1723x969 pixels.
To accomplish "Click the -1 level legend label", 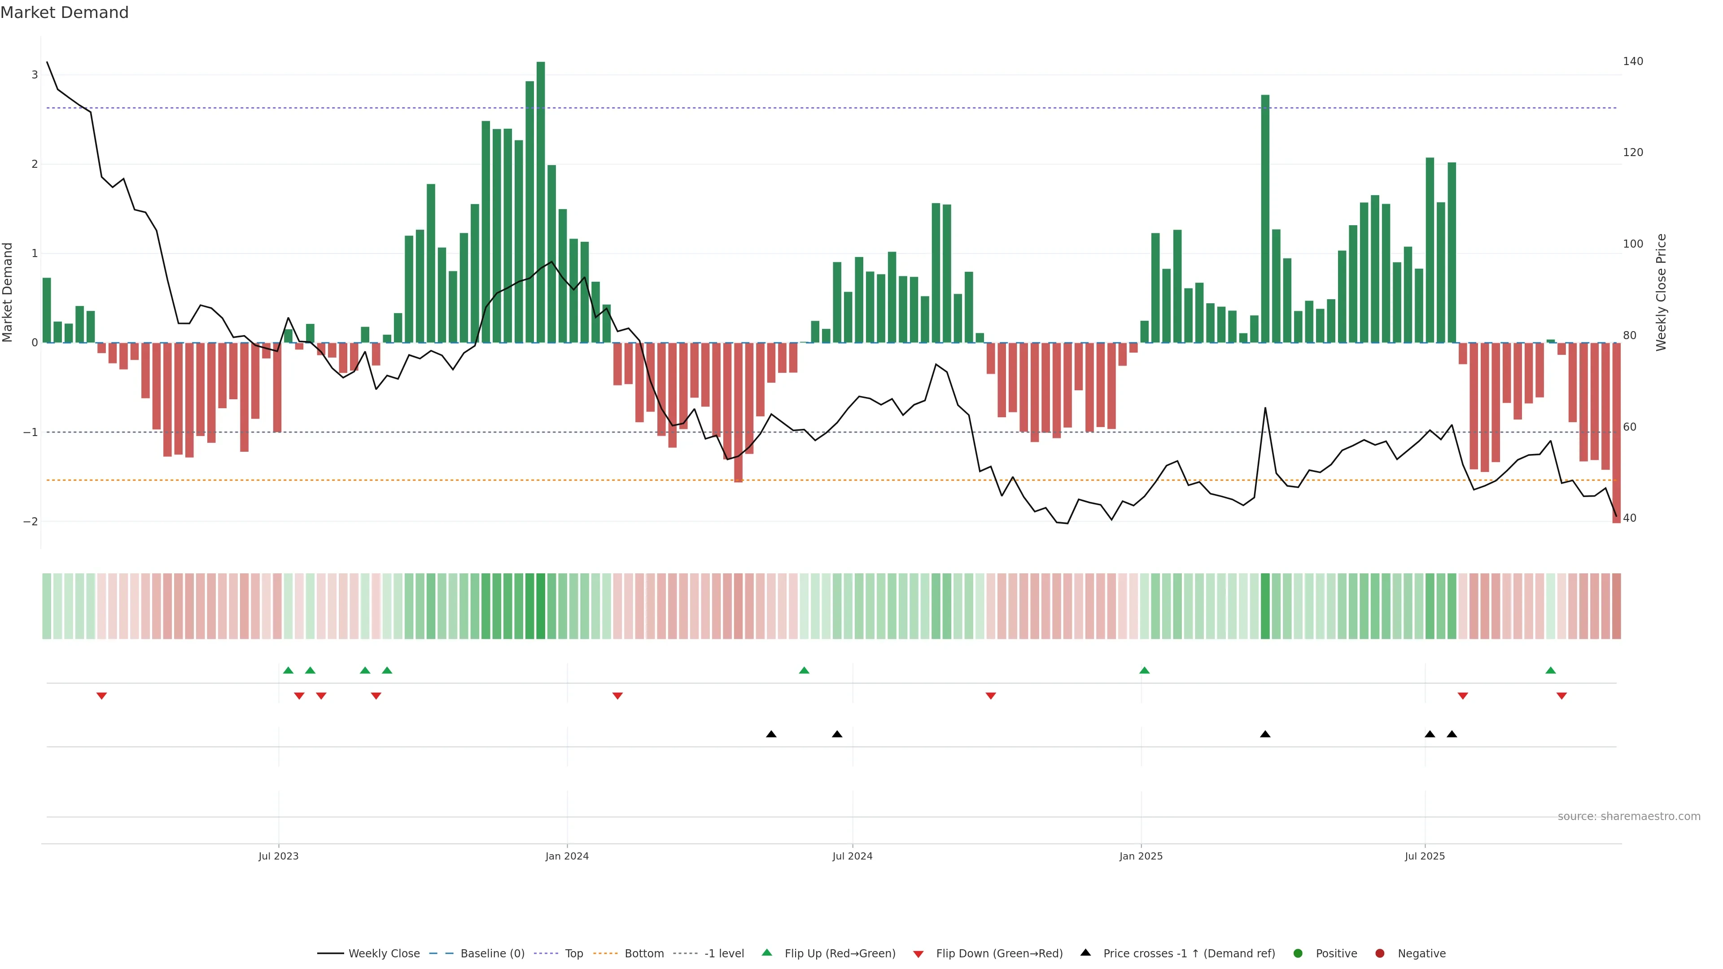I will coord(724,953).
